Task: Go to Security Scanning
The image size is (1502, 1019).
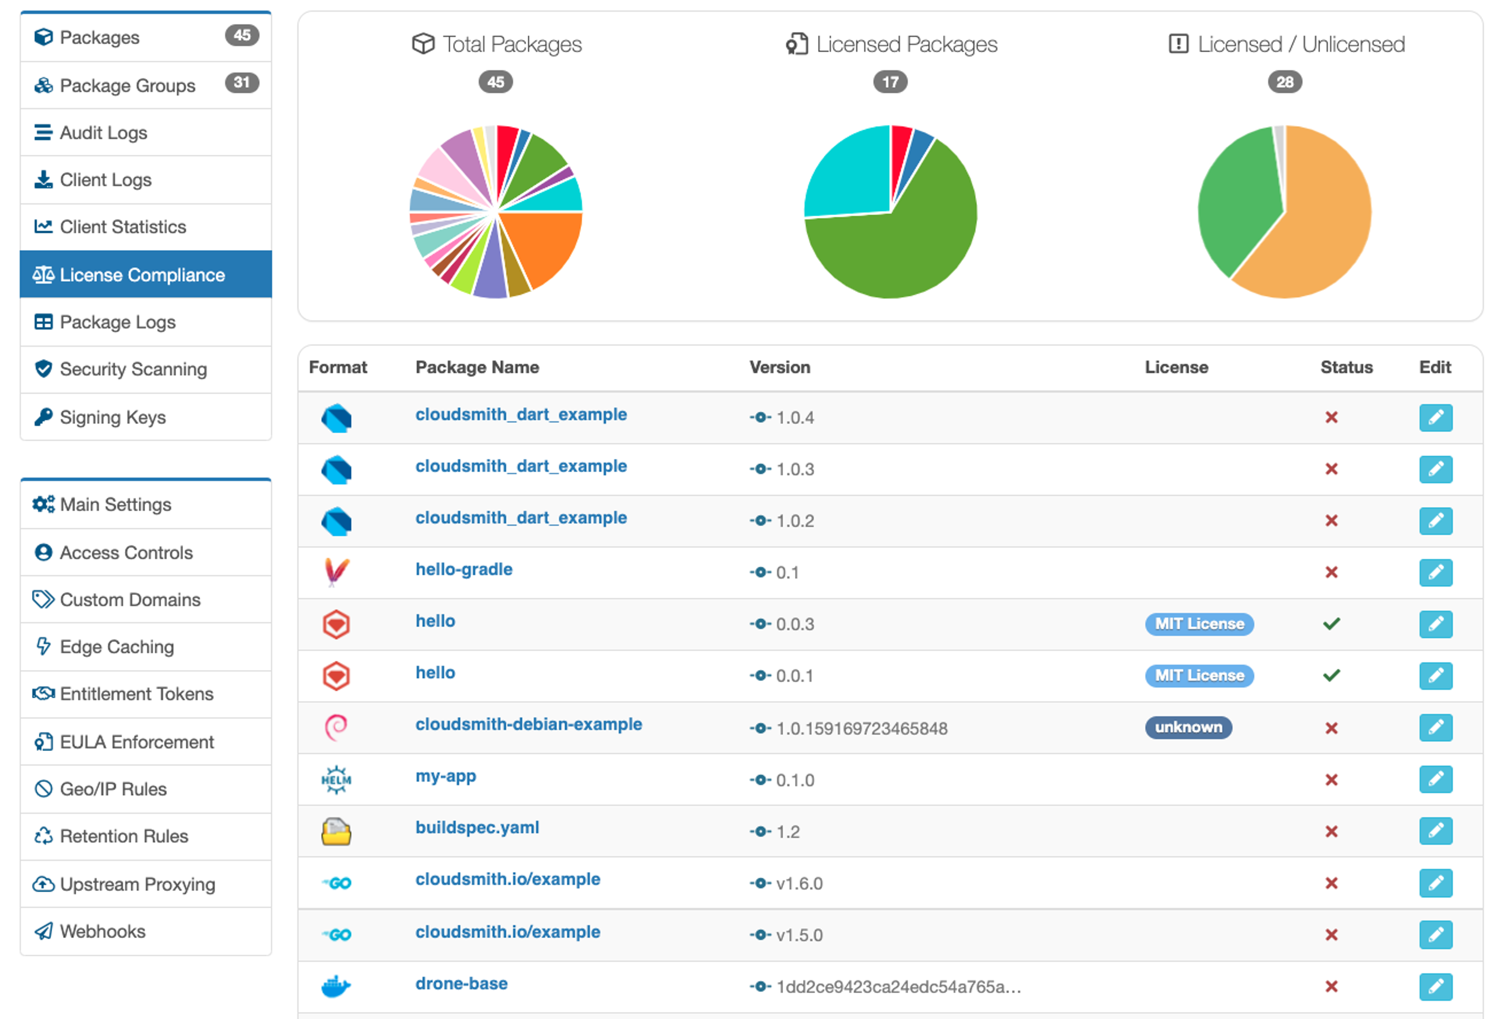Action: [146, 369]
